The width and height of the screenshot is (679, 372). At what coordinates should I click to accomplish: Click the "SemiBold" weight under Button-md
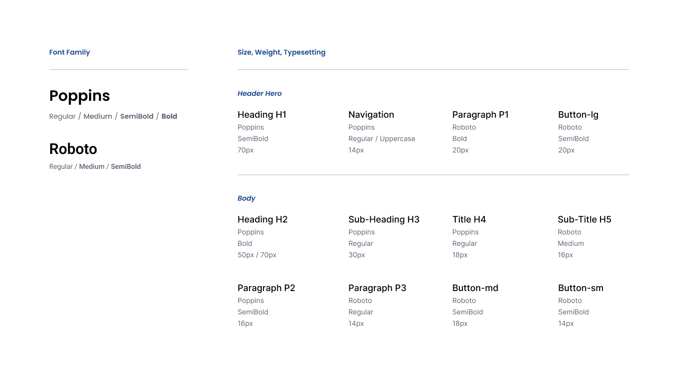[x=468, y=312]
